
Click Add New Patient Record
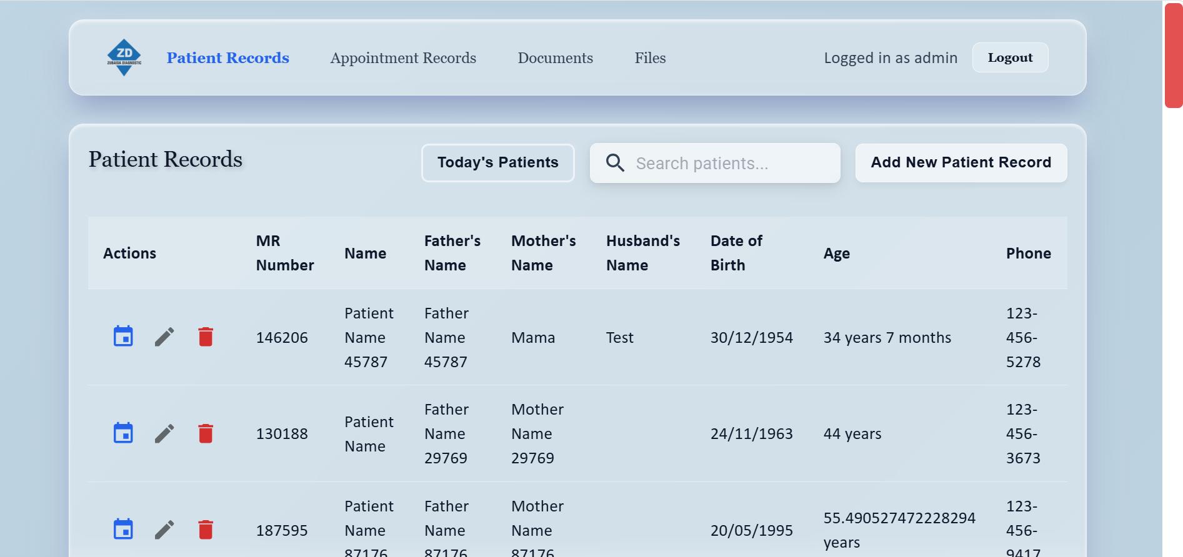tap(961, 162)
